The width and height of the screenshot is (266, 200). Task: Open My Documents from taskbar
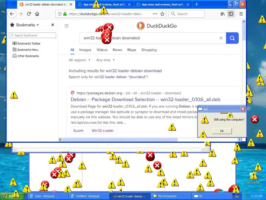tap(171, 196)
